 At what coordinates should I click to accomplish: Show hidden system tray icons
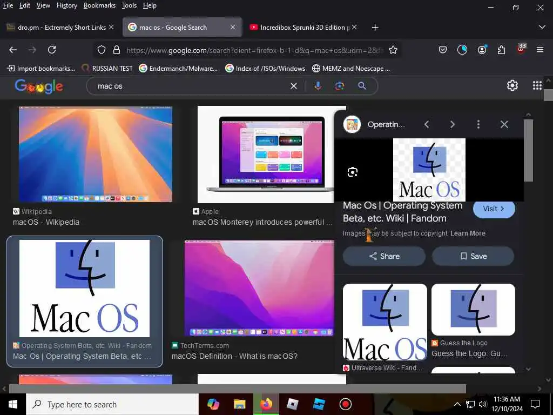(457, 404)
